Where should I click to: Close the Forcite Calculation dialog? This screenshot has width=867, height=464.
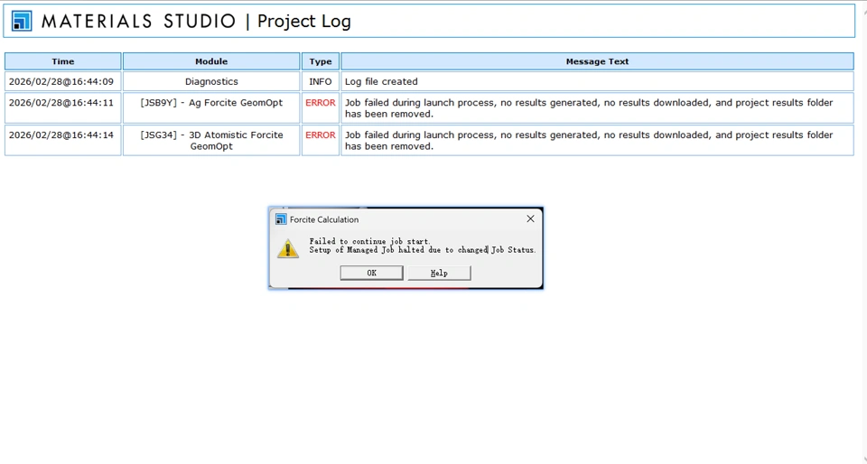pos(530,218)
